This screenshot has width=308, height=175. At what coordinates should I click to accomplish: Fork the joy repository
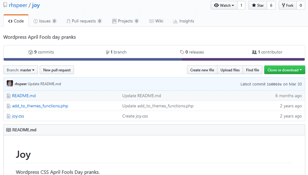click(x=288, y=5)
